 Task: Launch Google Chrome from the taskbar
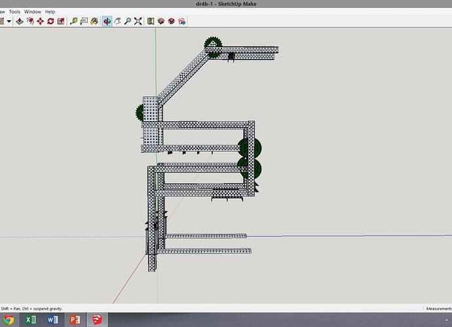click(9, 320)
